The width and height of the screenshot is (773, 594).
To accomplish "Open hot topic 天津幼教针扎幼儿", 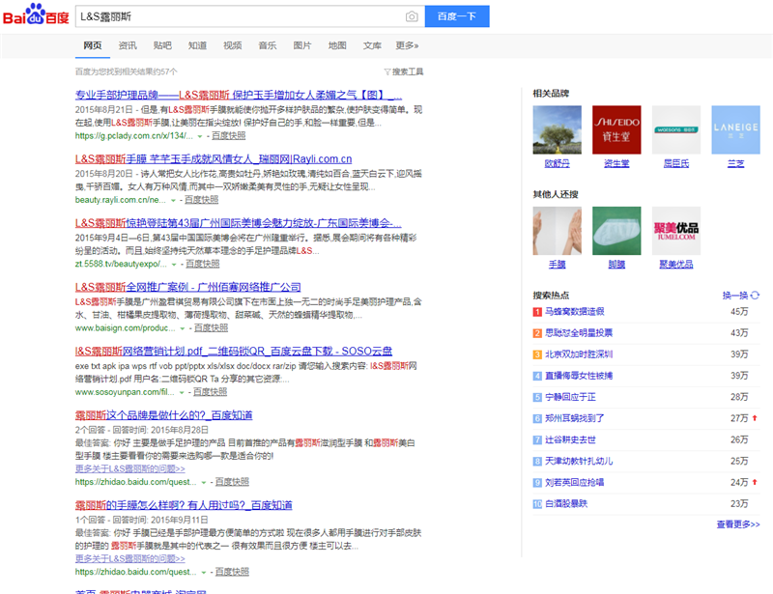I will click(x=579, y=462).
